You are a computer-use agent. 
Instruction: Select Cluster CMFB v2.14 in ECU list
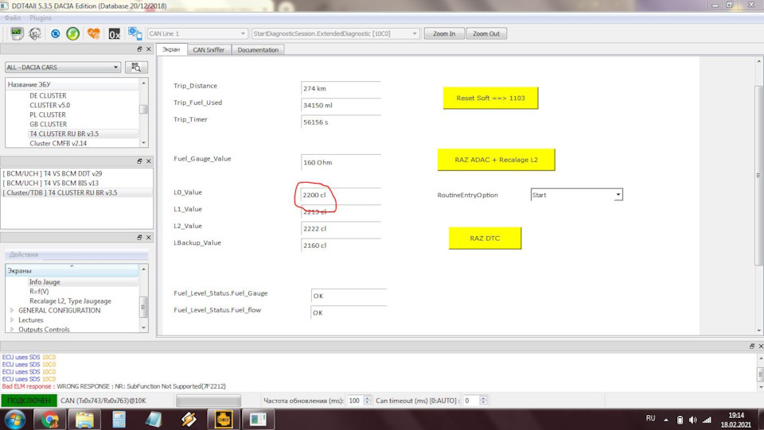click(58, 143)
